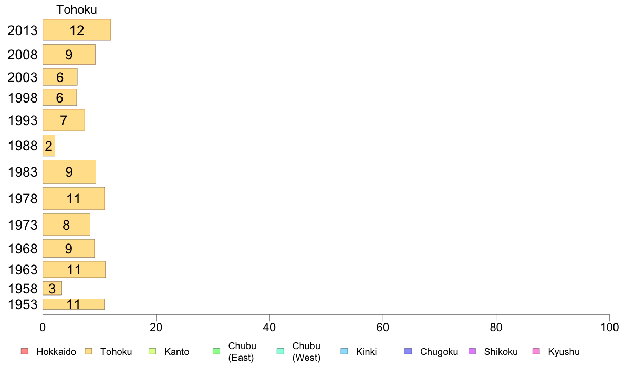The image size is (624, 387).
Task: Select the 1958 bar showing 3
Action: click(x=52, y=288)
